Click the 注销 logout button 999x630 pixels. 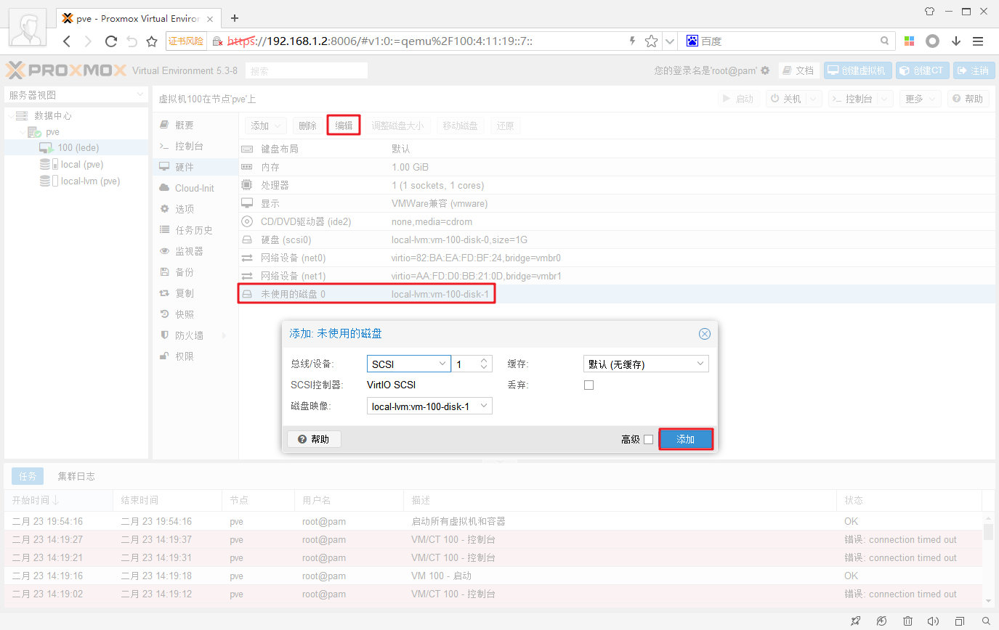coord(973,70)
